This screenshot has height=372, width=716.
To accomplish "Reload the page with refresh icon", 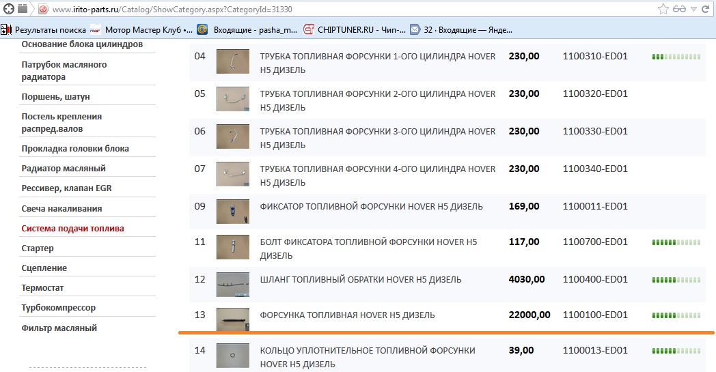I will pos(706,9).
